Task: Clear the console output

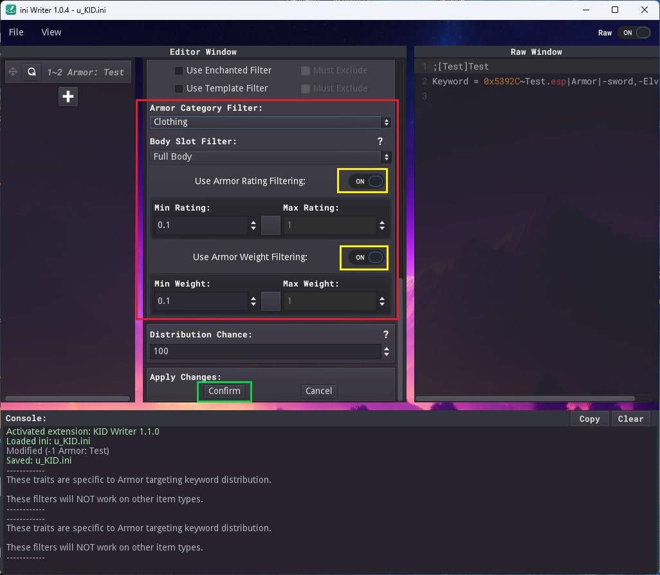Action: [630, 419]
